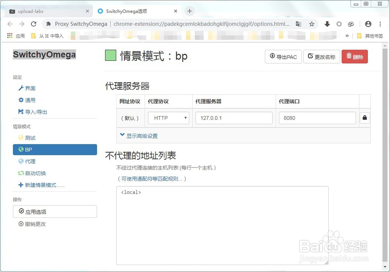This screenshot has height=272, width=390.
Task: Open the 界面 settings page
Action: point(27,88)
